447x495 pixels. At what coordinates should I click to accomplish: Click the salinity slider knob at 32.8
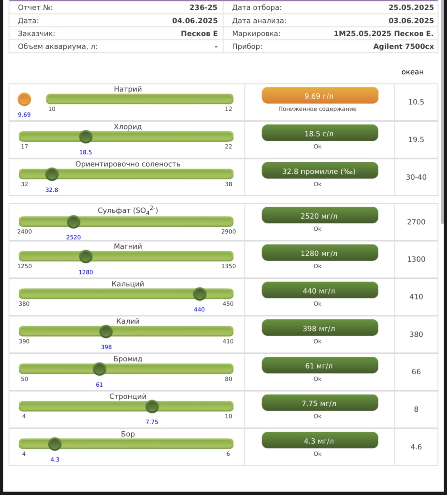click(x=52, y=174)
